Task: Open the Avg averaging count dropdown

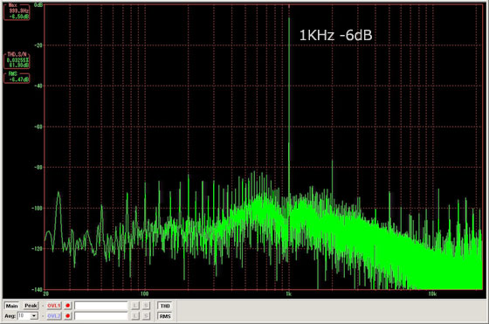Action: click(34, 316)
